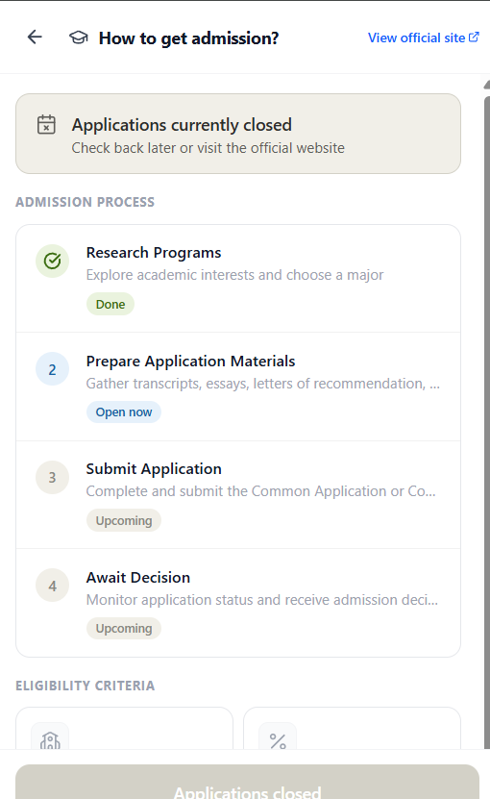The height and width of the screenshot is (799, 490).
Task: Go back using the left arrow icon
Action: 35,37
